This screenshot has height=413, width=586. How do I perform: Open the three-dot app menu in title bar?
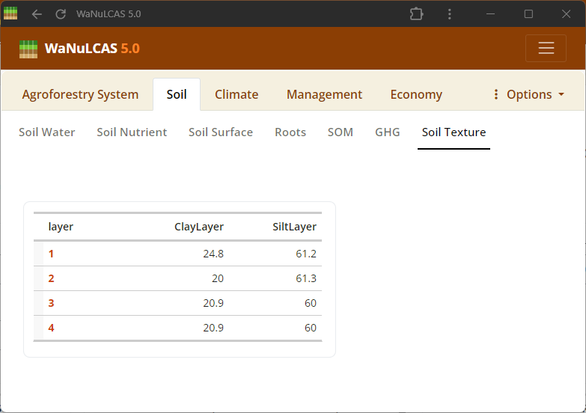coord(450,14)
